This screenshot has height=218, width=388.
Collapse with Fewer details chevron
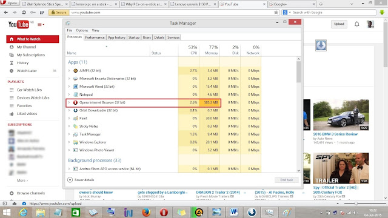tap(70, 180)
